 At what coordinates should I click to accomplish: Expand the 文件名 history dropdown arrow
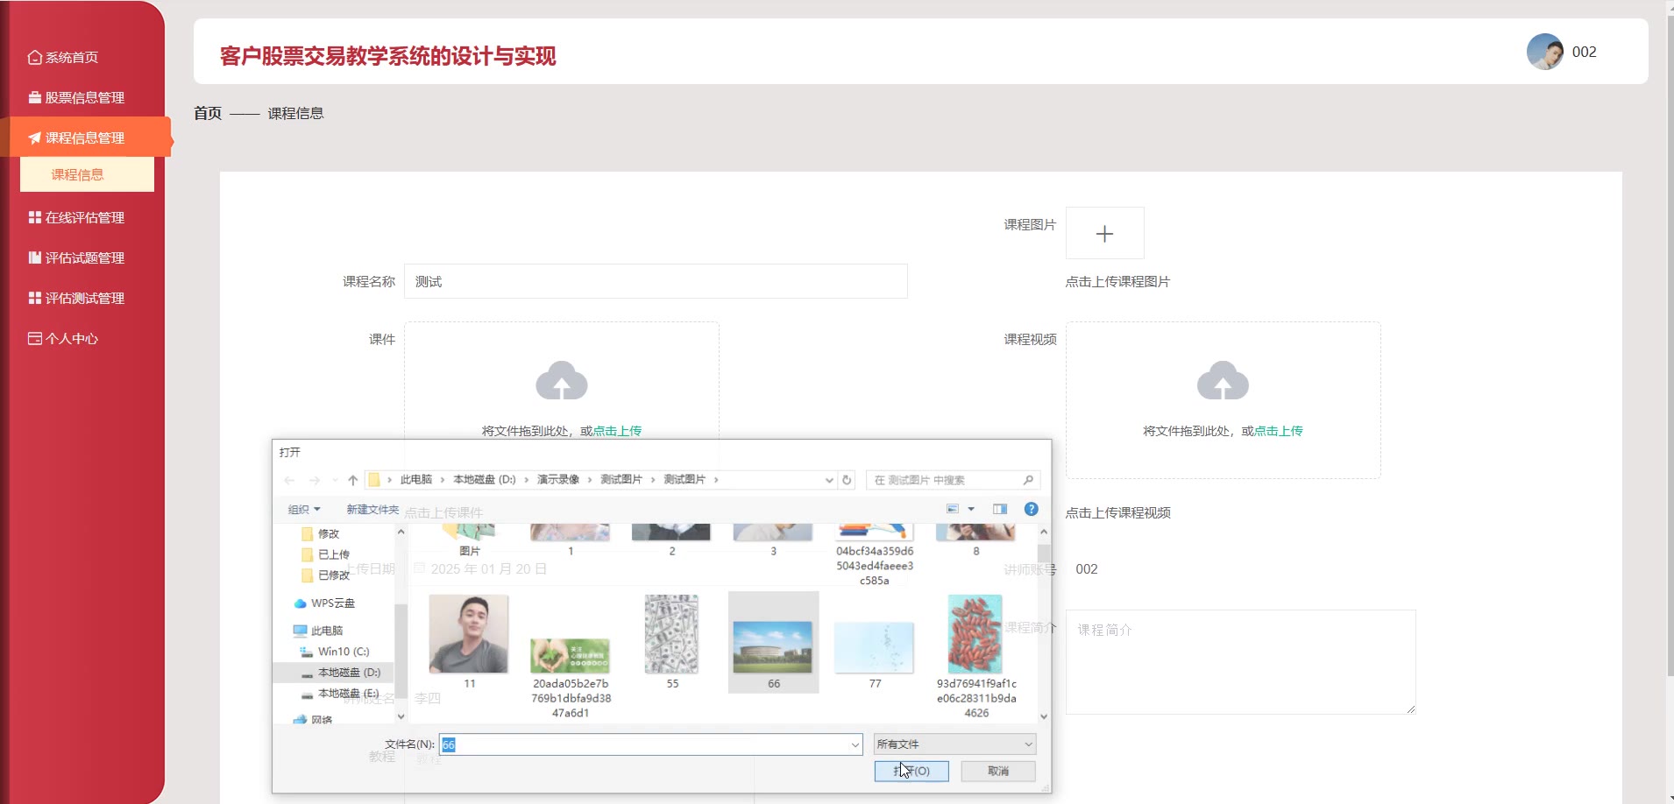(x=855, y=744)
